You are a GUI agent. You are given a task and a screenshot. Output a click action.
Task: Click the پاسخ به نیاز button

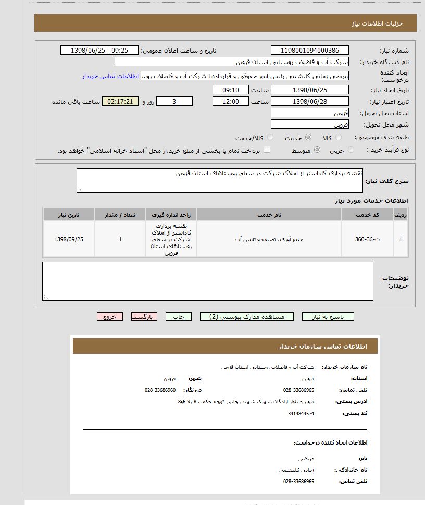pyautogui.click(x=332, y=316)
